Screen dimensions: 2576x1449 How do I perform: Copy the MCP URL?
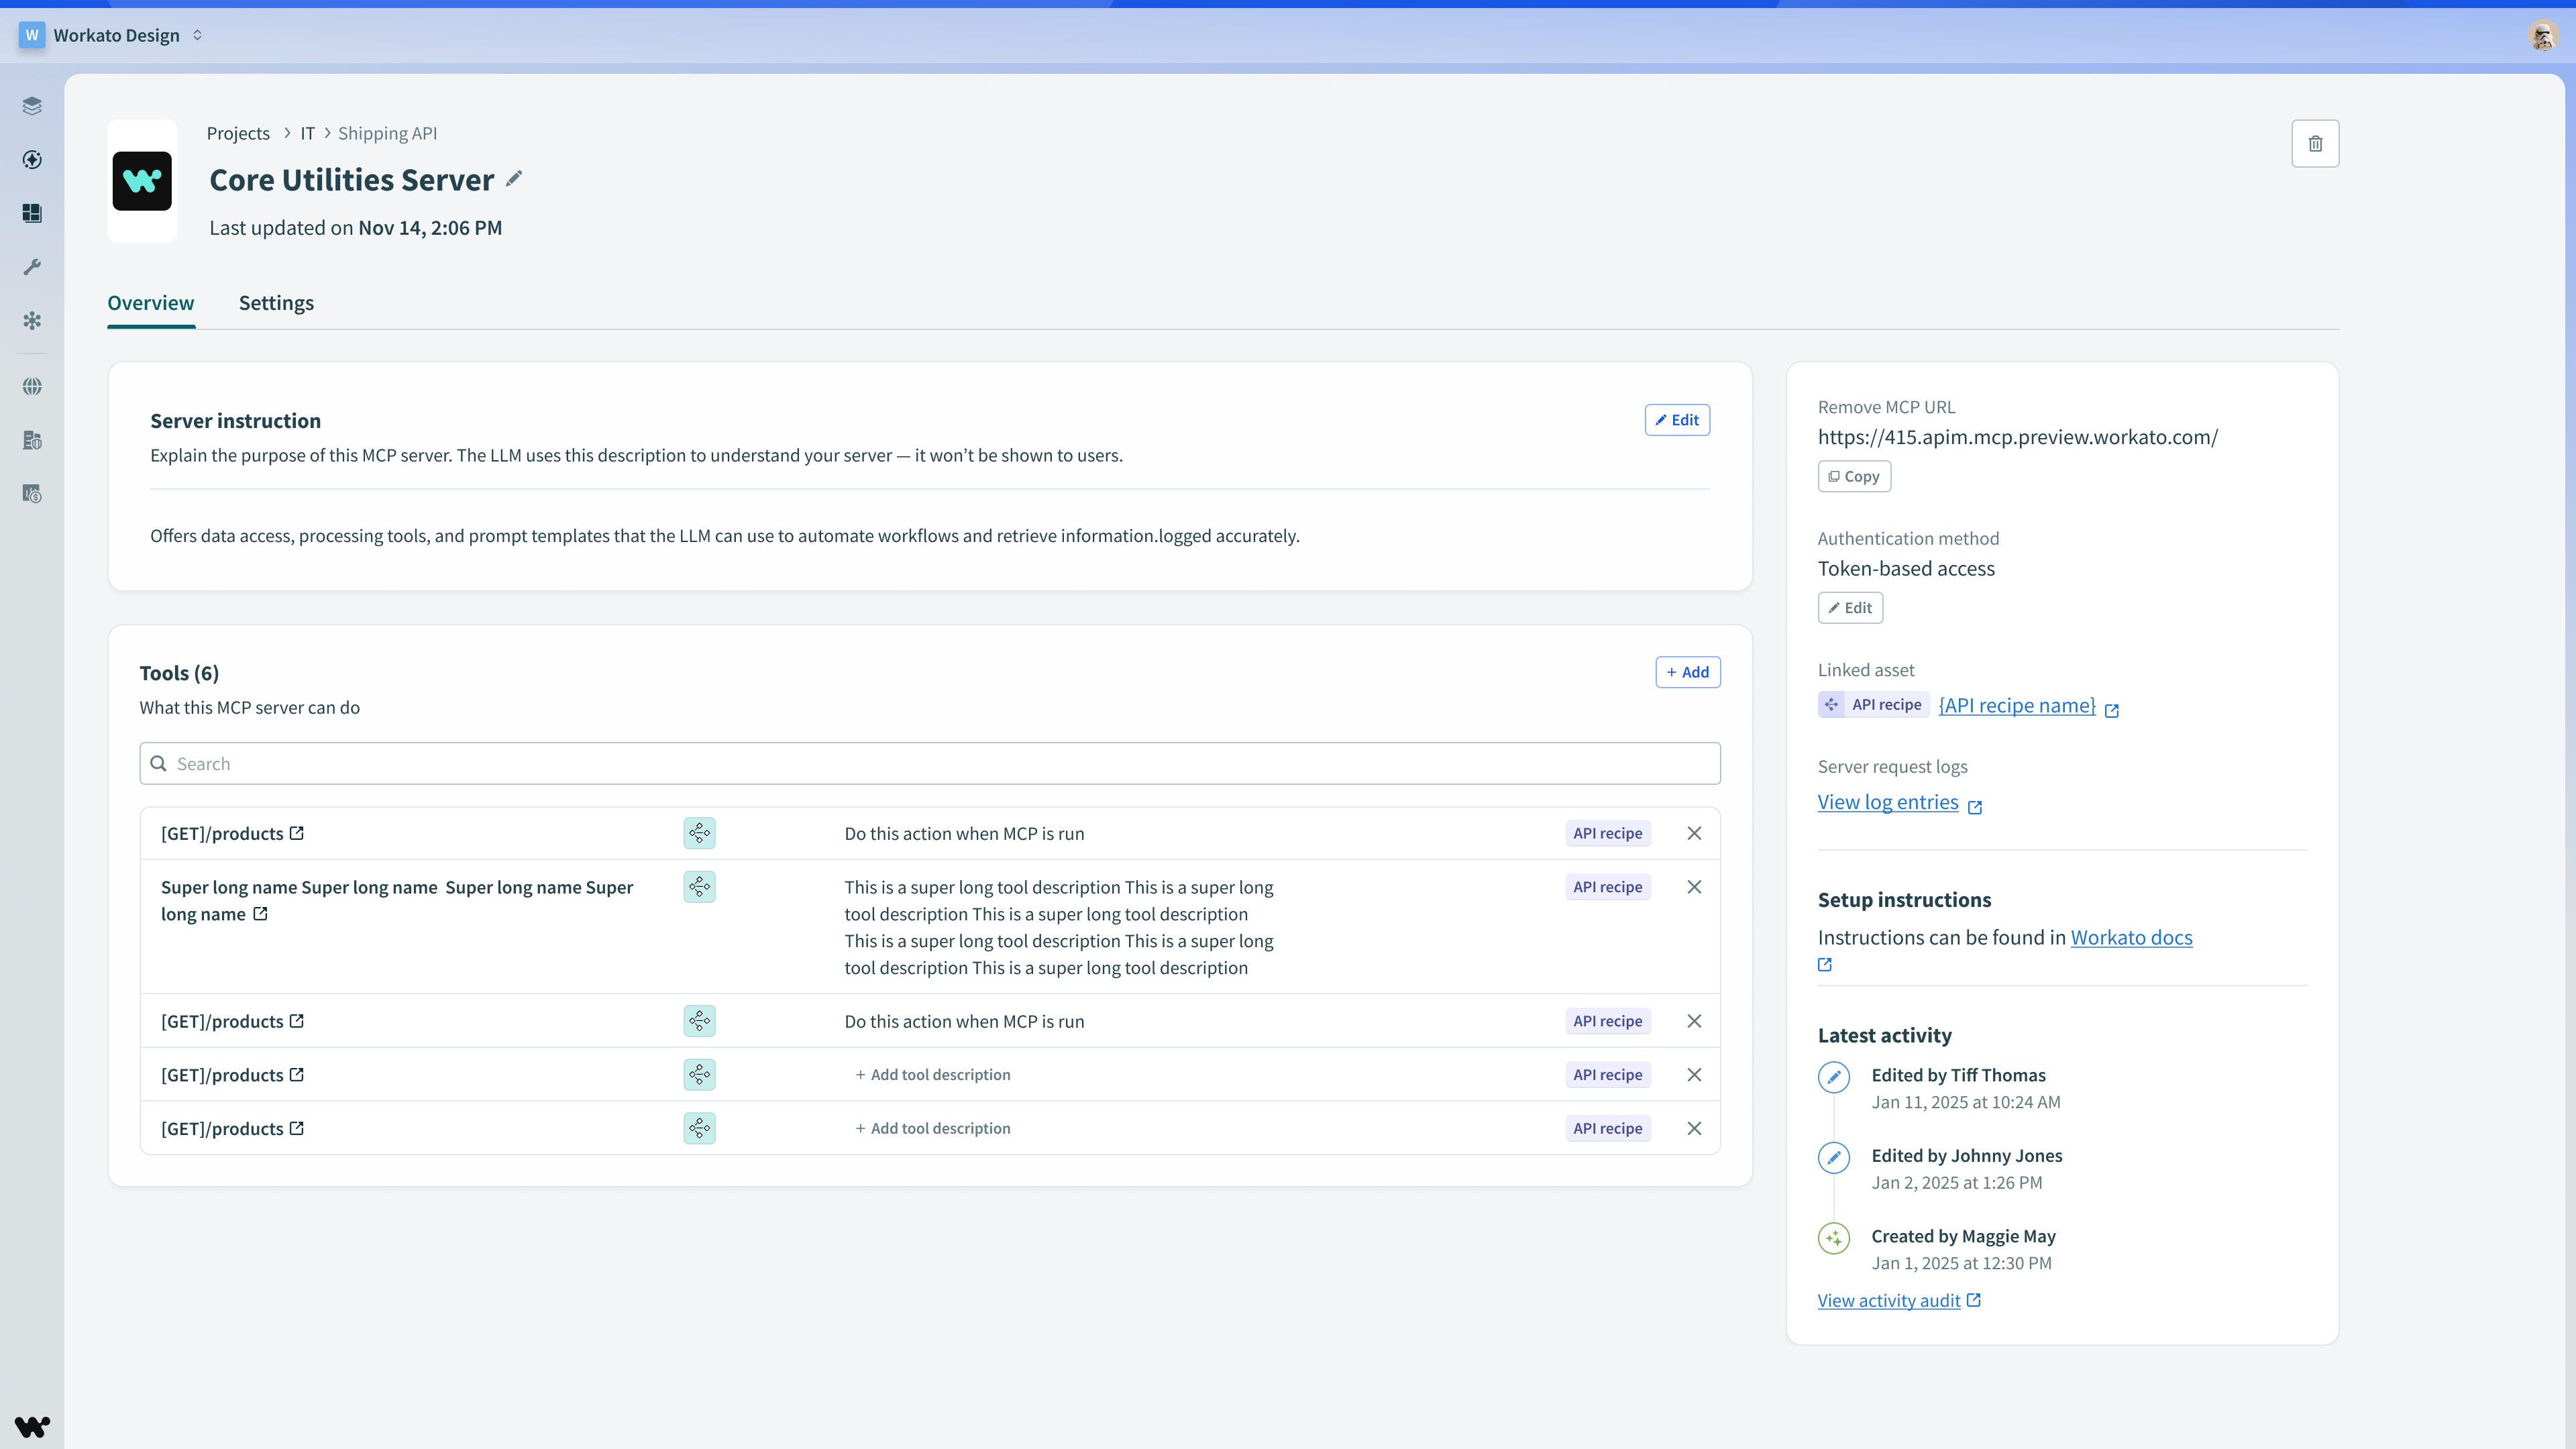click(1853, 477)
